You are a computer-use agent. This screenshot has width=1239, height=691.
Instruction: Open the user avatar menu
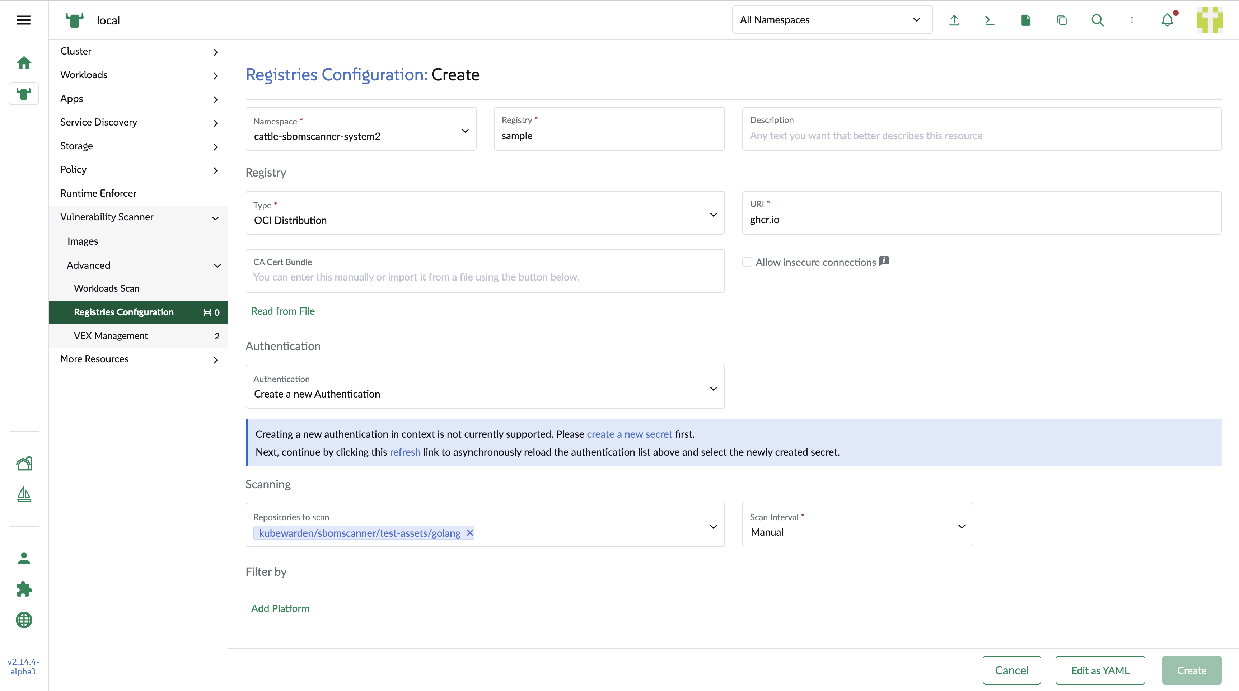tap(1210, 20)
